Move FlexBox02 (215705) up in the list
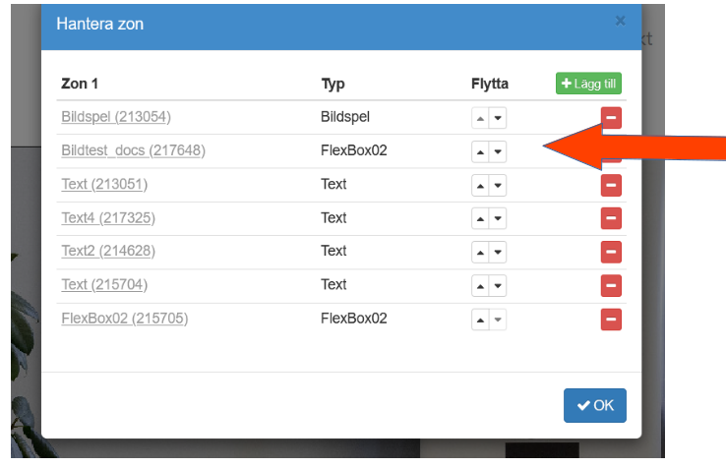This screenshot has width=726, height=467. pos(480,319)
